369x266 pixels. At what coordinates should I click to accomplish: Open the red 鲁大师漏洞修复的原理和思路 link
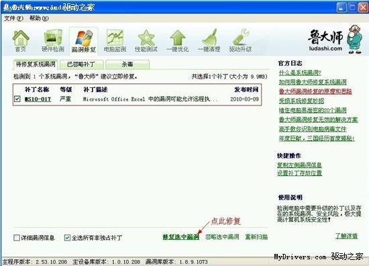(x=315, y=91)
